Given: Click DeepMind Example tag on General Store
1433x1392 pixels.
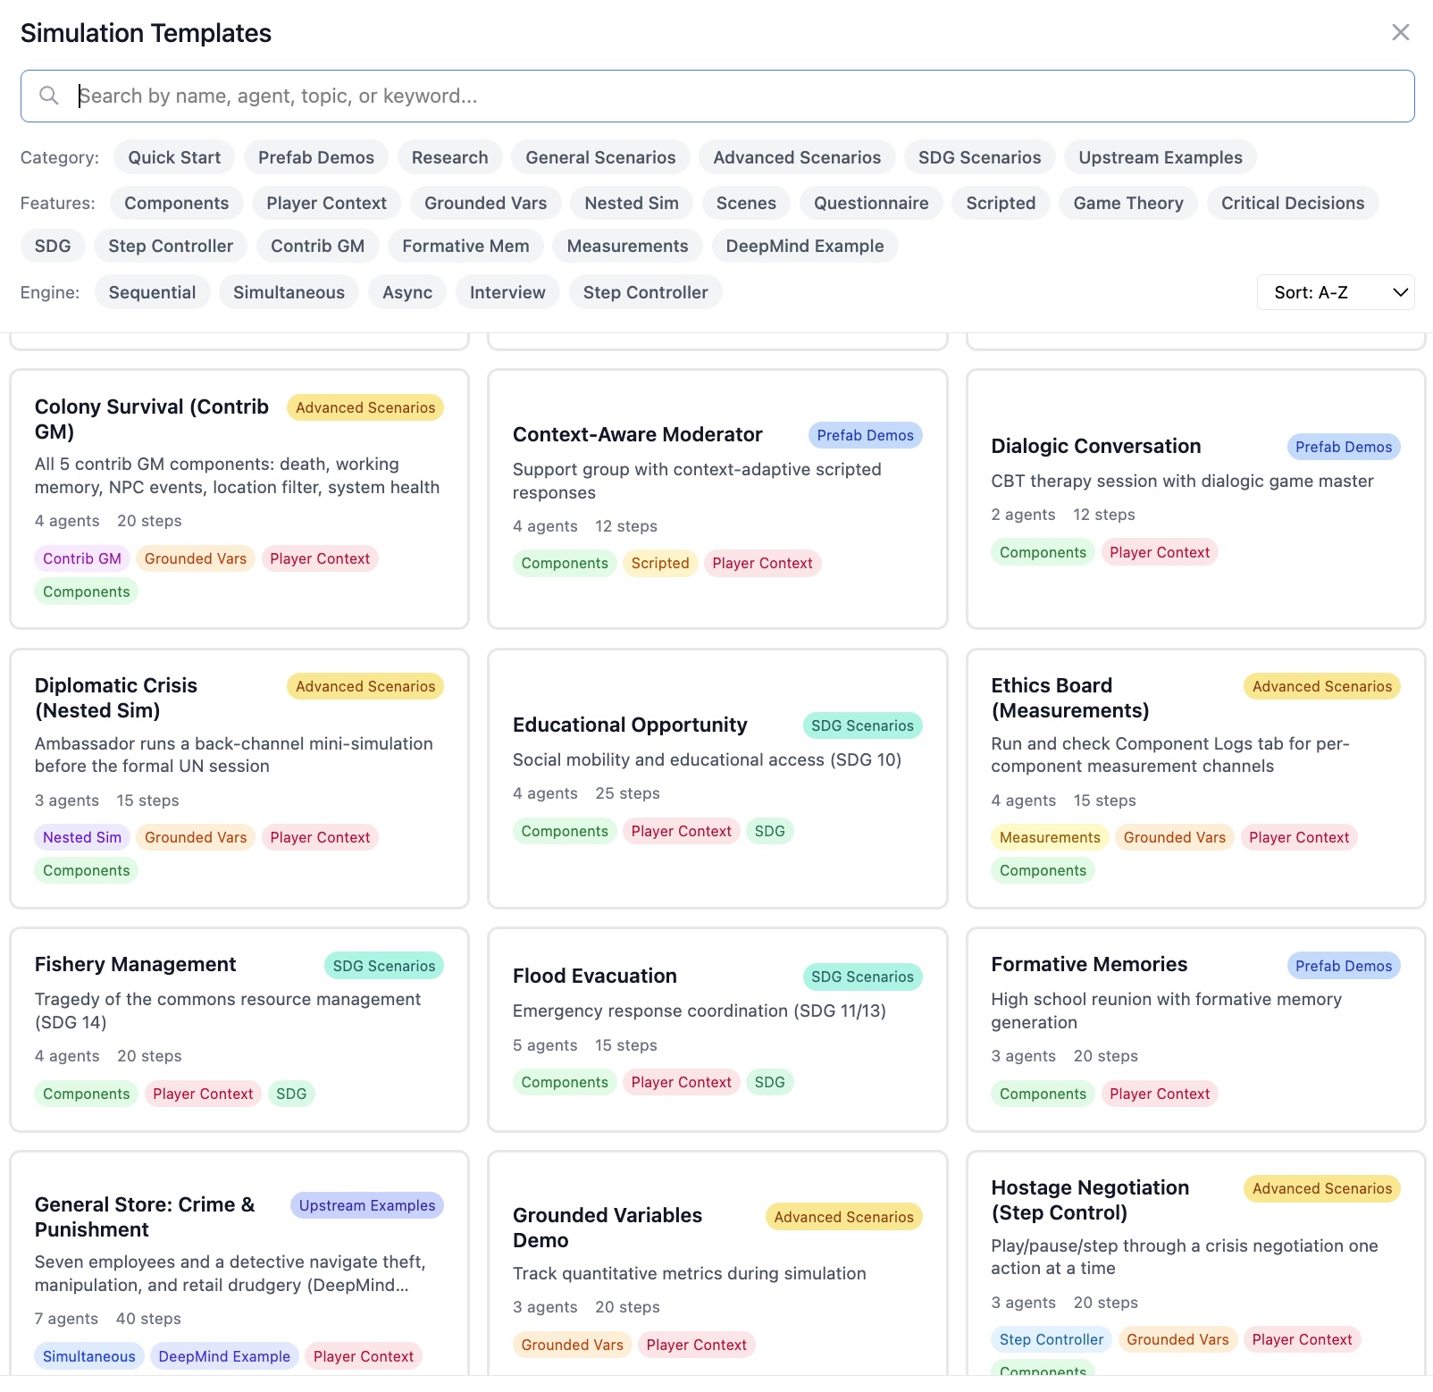Looking at the screenshot, I should point(224,1356).
